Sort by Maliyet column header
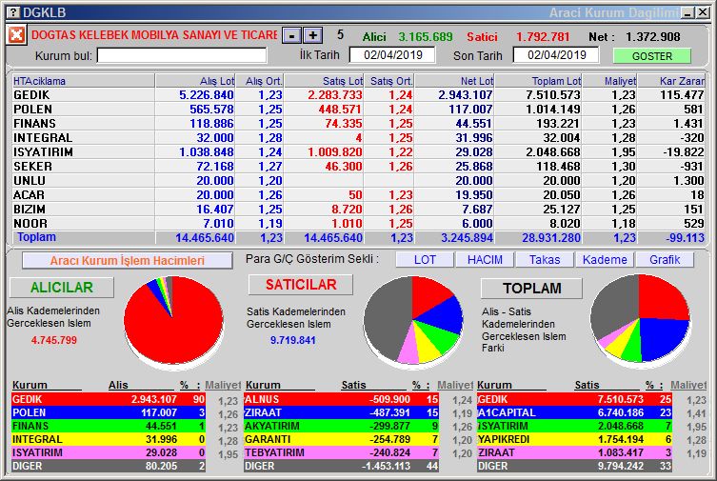Image resolution: width=717 pixels, height=481 pixels. tap(609, 81)
